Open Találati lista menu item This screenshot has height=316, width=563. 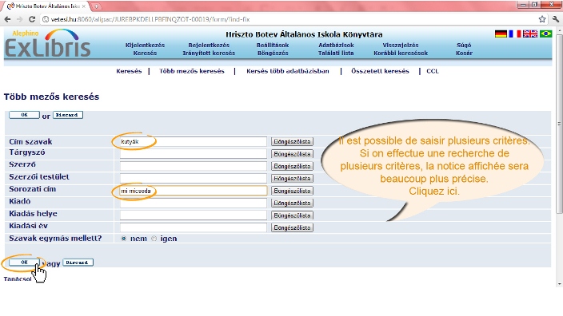point(336,53)
